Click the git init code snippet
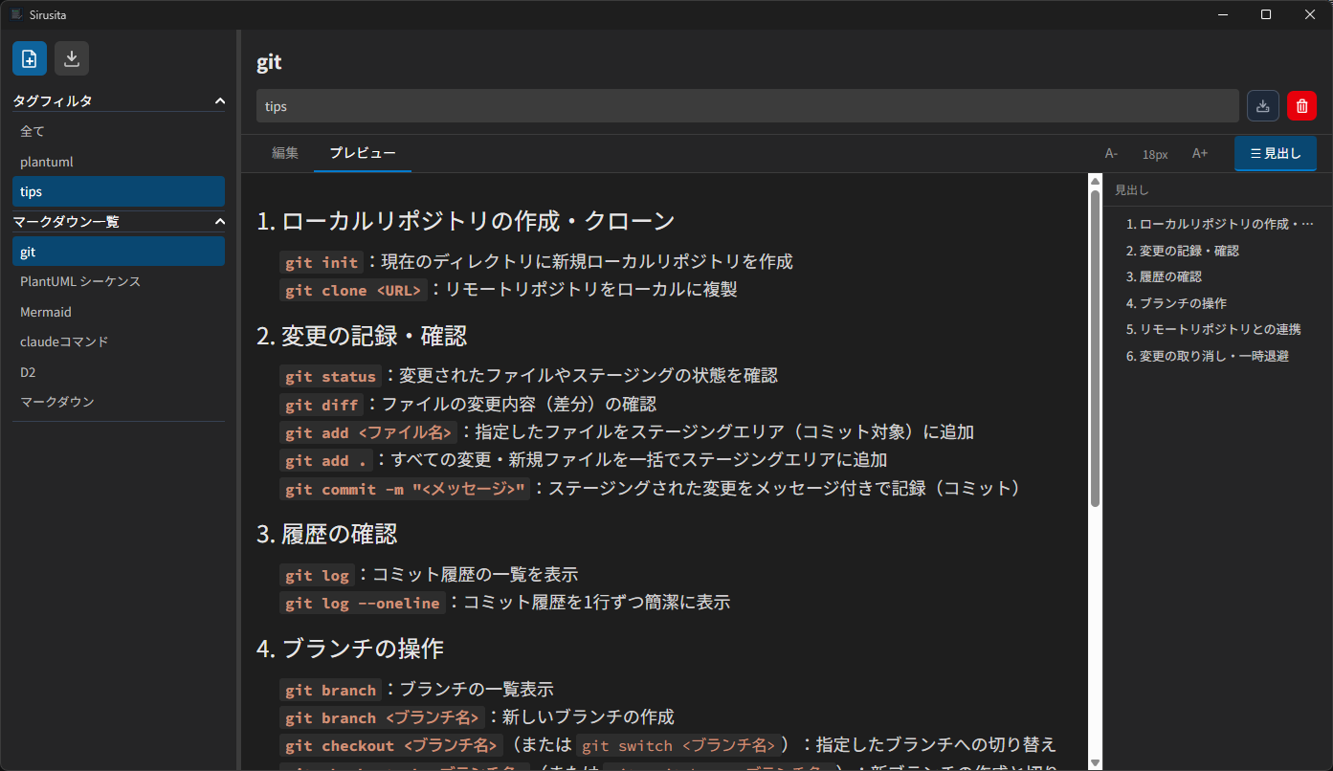The height and width of the screenshot is (771, 1333). [x=322, y=262]
